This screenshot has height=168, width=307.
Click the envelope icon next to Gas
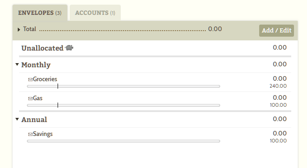30,98
